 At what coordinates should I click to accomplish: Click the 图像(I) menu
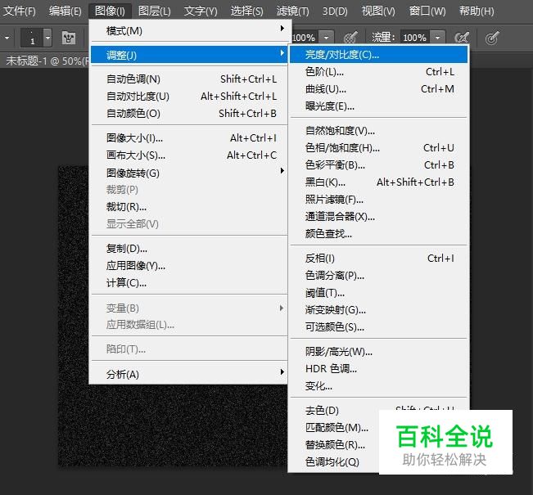tap(110, 11)
